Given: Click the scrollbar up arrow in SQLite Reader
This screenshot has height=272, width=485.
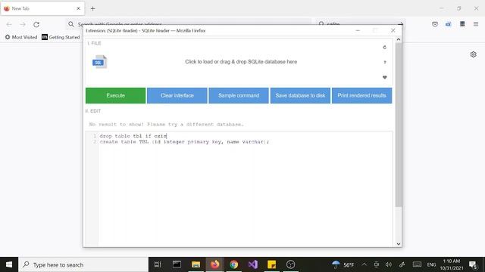Looking at the screenshot, I should pos(399,39).
